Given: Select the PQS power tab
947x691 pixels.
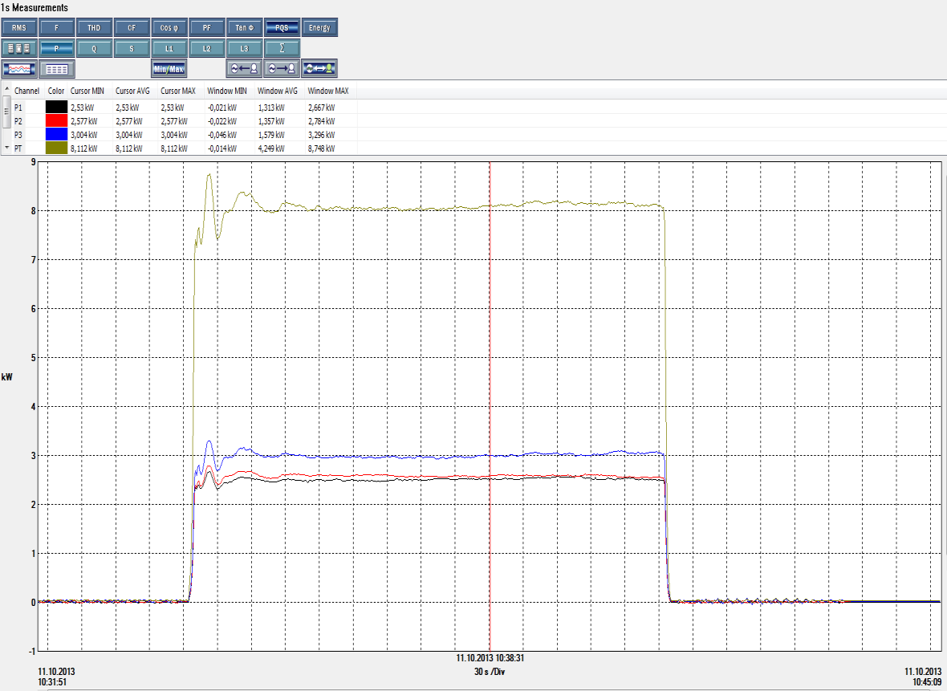Looking at the screenshot, I should coord(282,28).
